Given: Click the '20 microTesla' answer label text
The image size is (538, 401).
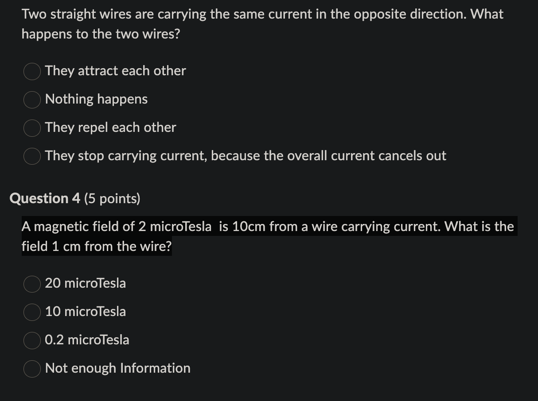Looking at the screenshot, I should (x=85, y=283).
